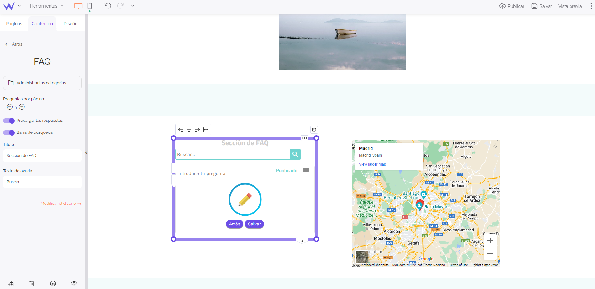Viewport: 595px width, 289px height.
Task: Open View larger map link
Action: (x=372, y=164)
